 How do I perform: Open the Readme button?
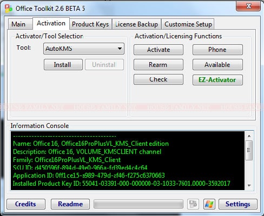70,204
